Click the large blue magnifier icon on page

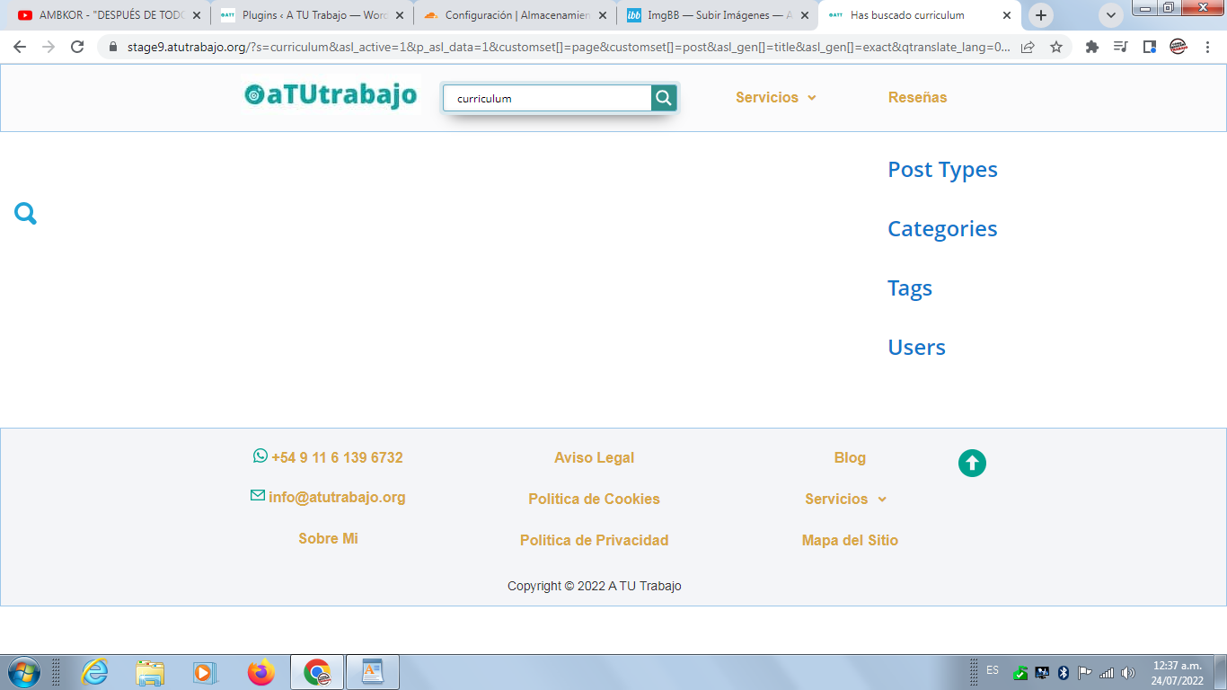[26, 214]
